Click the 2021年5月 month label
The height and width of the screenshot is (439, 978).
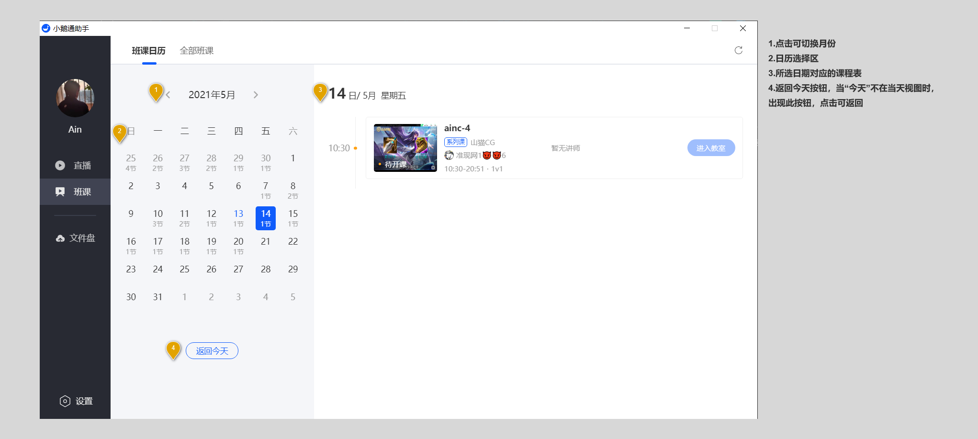(x=212, y=95)
